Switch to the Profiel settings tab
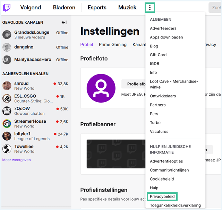Image resolution: width=222 pixels, height=210 pixels. coord(86,45)
